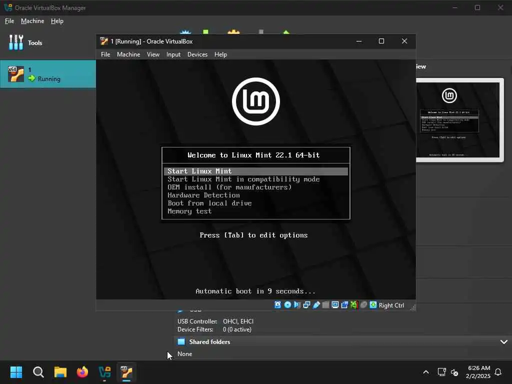Click Device Filters value 0 (0 active)
Screen dimensions: 512x384
[x=237, y=329]
